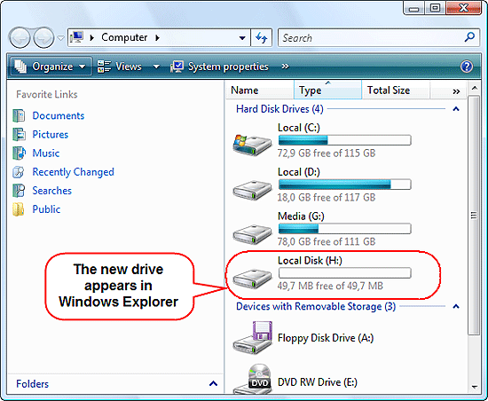This screenshot has height=401, width=488.
Task: Sort by the Total Size column header
Action: 396,90
